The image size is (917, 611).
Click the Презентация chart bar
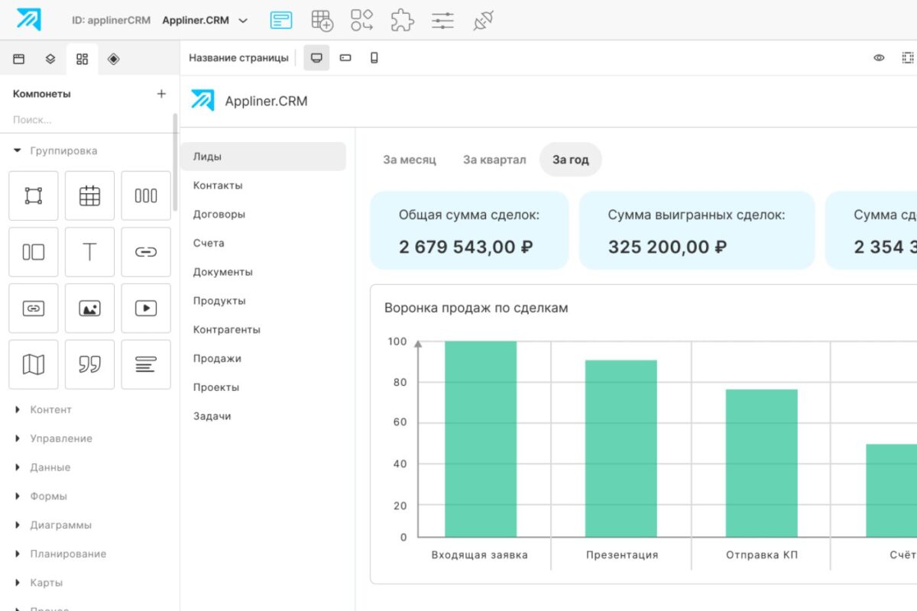[621, 448]
